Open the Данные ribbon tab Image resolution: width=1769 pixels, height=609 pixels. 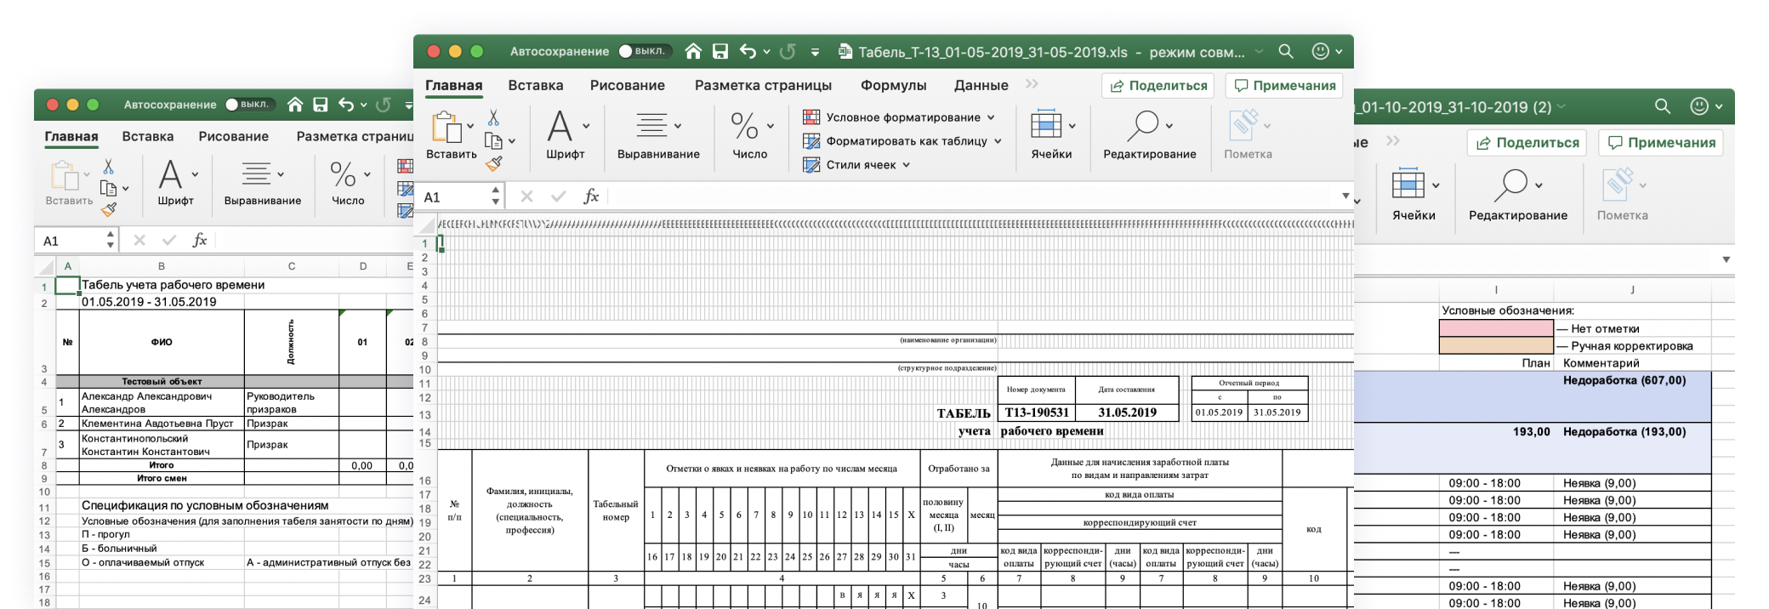click(981, 85)
